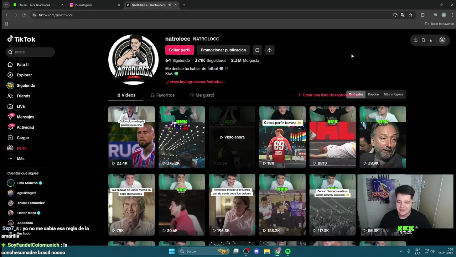This screenshot has width=456, height=257.
Task: Open the Coloro porfin la mete video
Action: 282,137
